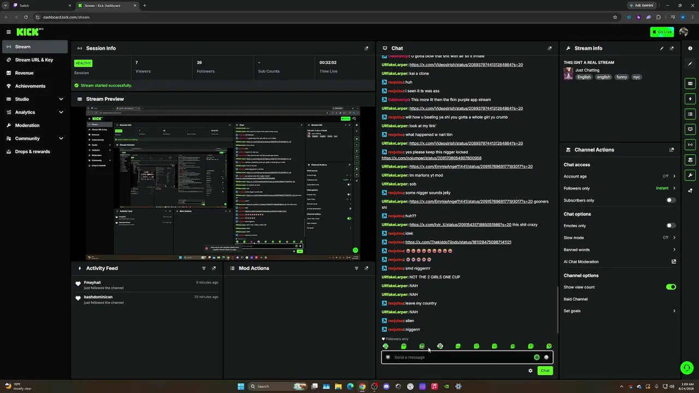Open the Activity Feed filter

coord(204,268)
